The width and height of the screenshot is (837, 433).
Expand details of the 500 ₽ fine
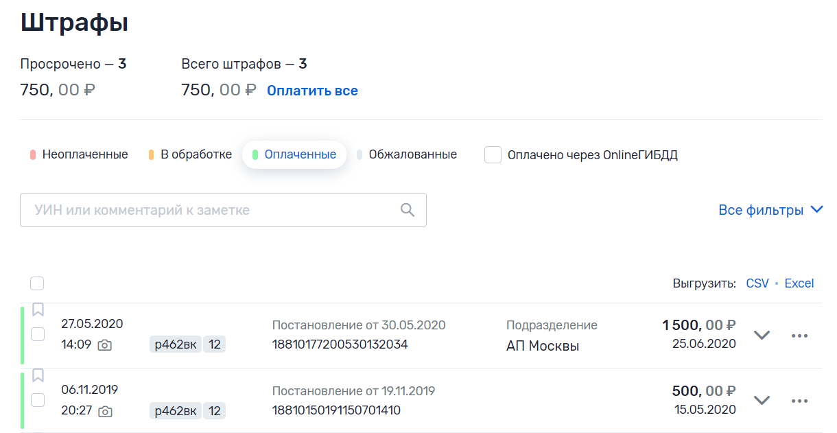click(x=762, y=401)
